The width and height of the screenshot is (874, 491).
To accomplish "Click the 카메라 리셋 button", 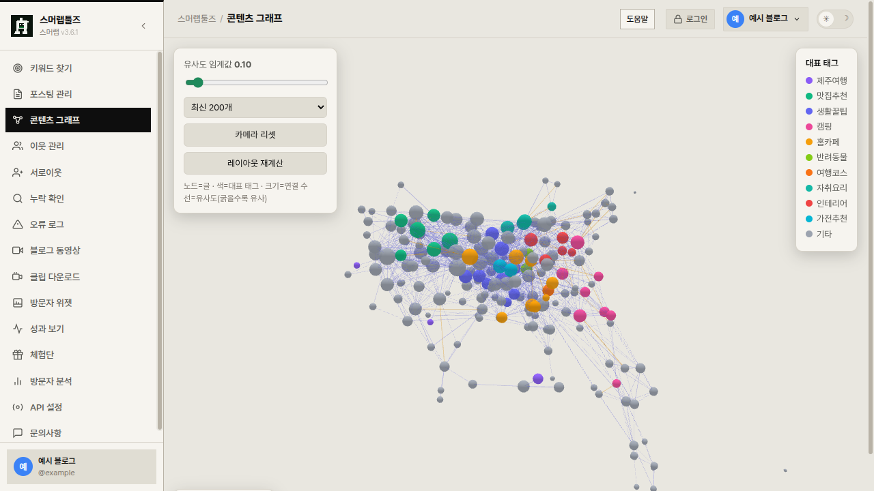I will tap(255, 135).
